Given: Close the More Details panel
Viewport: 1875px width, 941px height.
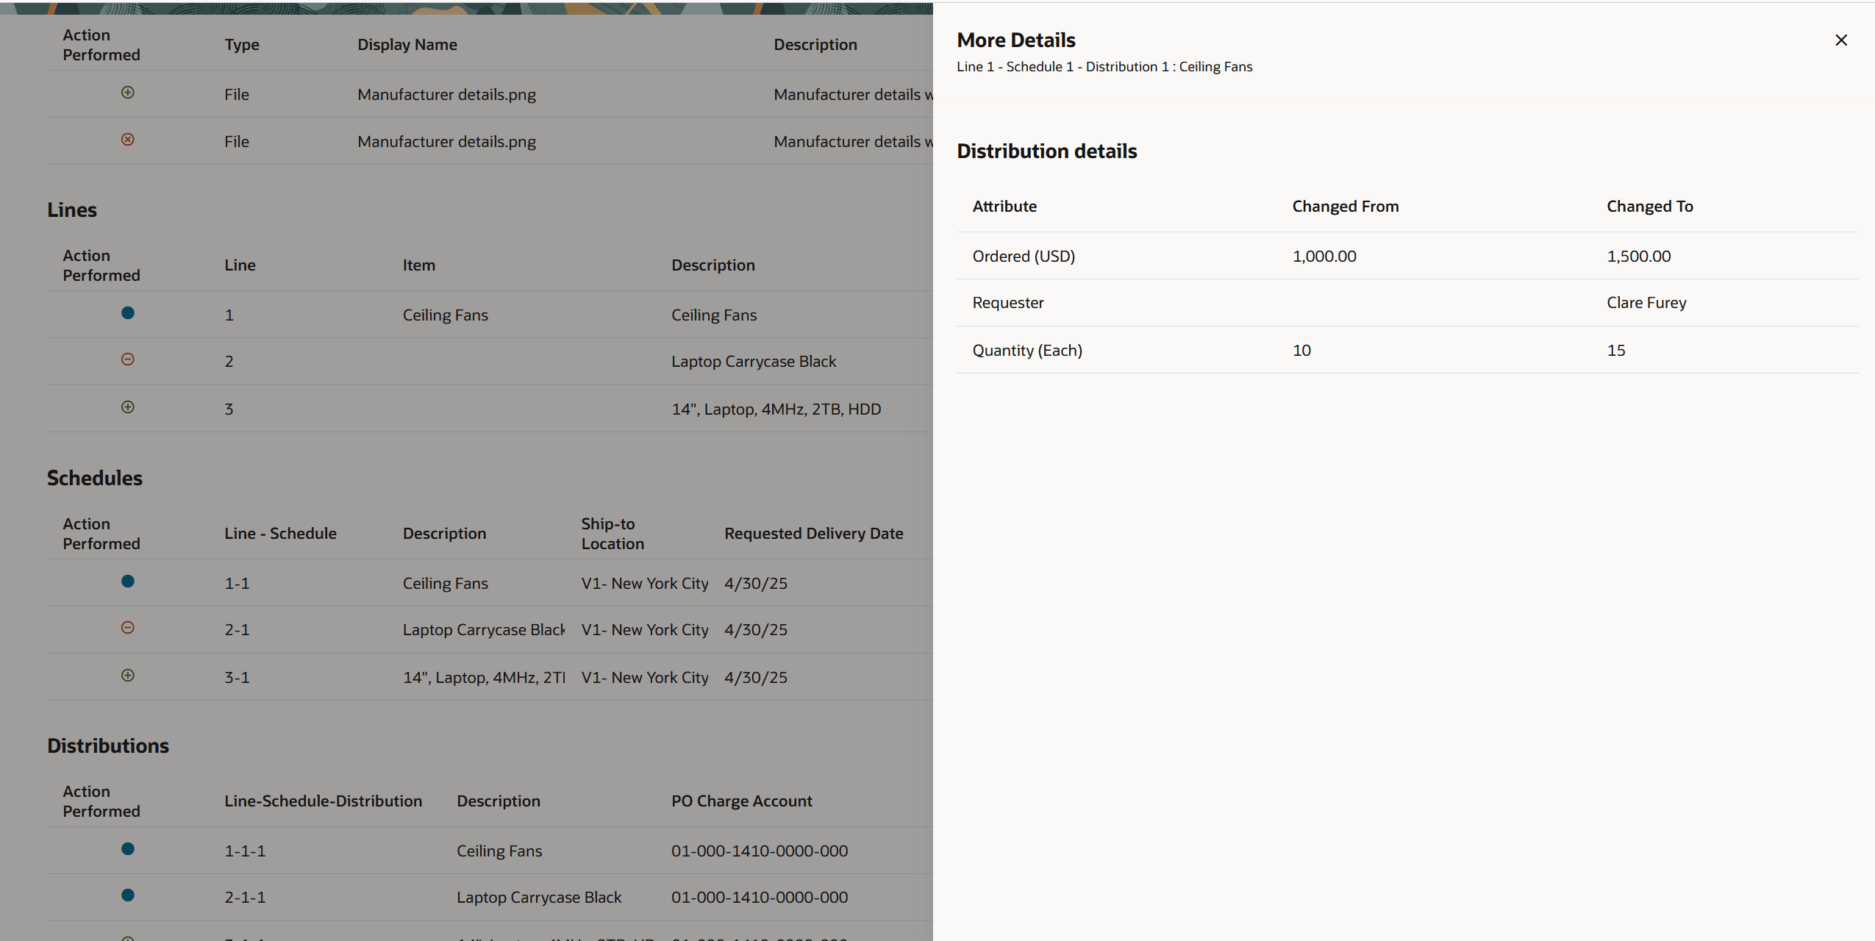Looking at the screenshot, I should pyautogui.click(x=1840, y=40).
